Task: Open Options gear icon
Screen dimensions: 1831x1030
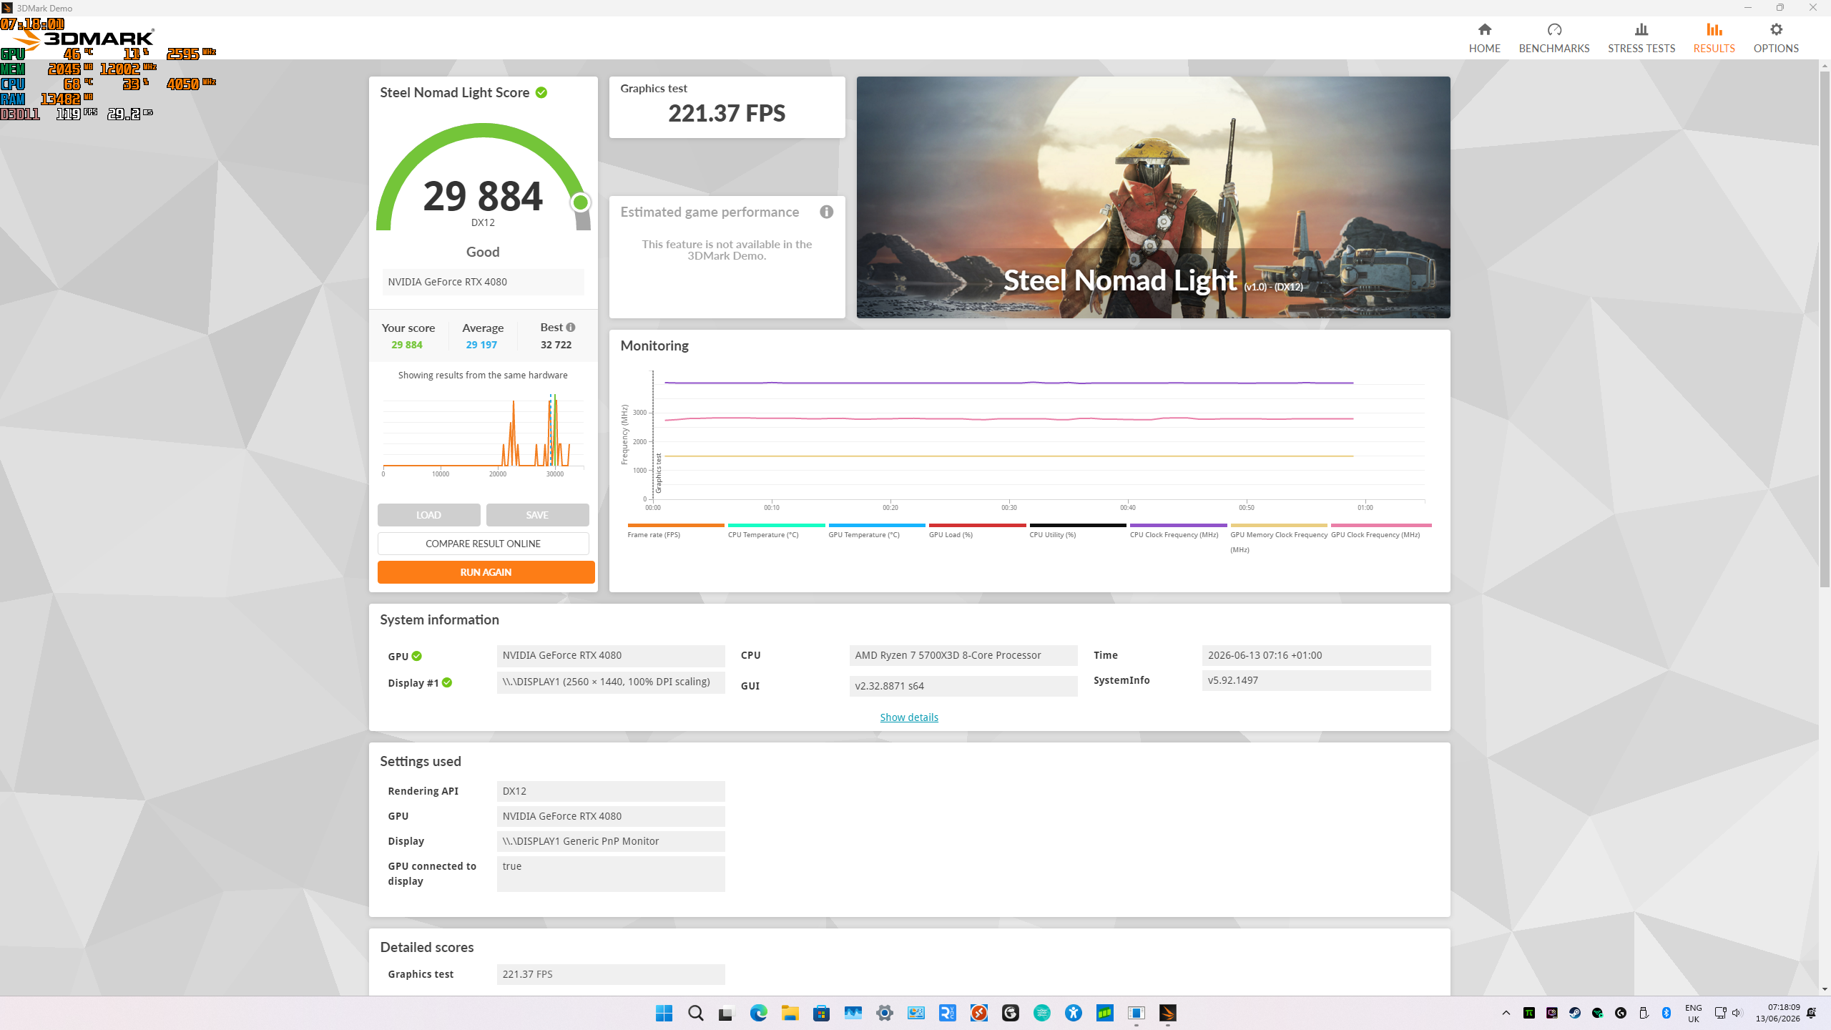Action: tap(1776, 29)
